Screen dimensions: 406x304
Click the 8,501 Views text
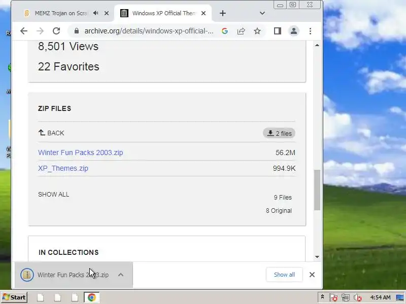point(69,47)
